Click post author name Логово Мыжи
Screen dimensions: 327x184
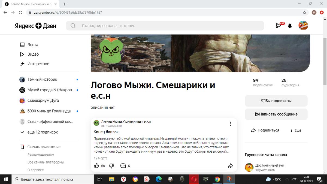click(126, 122)
